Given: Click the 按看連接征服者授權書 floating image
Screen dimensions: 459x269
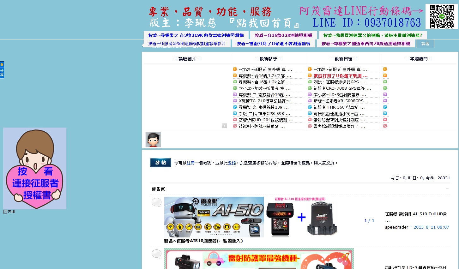Looking at the screenshot, I should click(x=35, y=168).
